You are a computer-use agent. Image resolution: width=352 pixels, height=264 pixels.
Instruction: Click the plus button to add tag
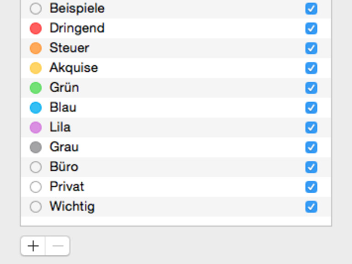click(x=33, y=246)
